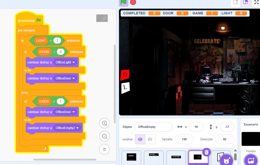Click the COMPLETED variable monitor
Screen dimensions: 260x165
(141, 13)
